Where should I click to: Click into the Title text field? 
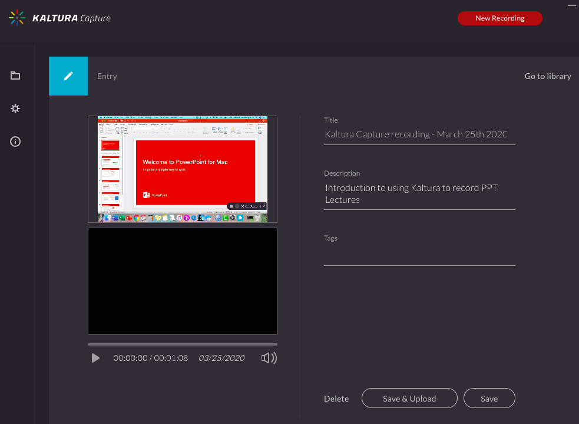pos(419,134)
